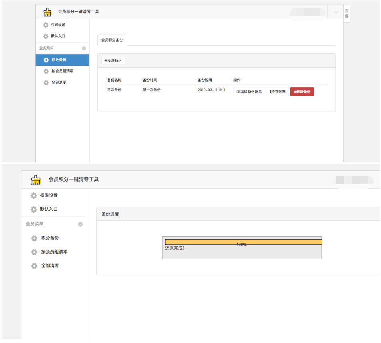This screenshot has width=381, height=343.
Task: Collapse 业务菜单 section in top panel
Action: point(84,48)
